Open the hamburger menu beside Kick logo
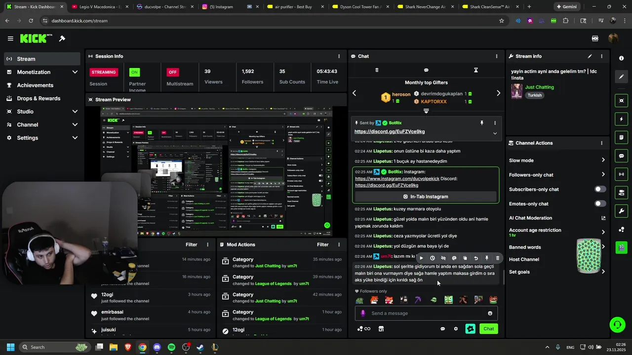This screenshot has height=355, width=632. click(10, 38)
